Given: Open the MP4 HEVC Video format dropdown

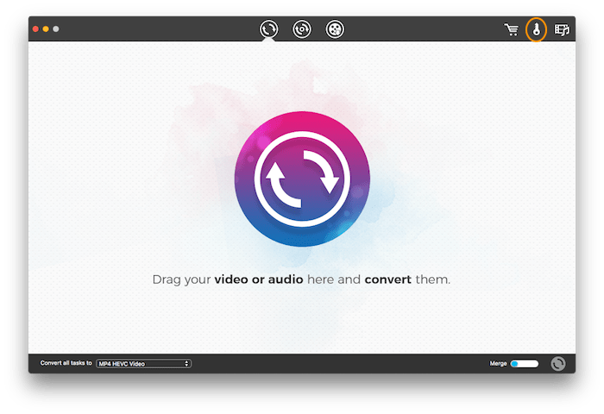Looking at the screenshot, I should click(x=144, y=364).
